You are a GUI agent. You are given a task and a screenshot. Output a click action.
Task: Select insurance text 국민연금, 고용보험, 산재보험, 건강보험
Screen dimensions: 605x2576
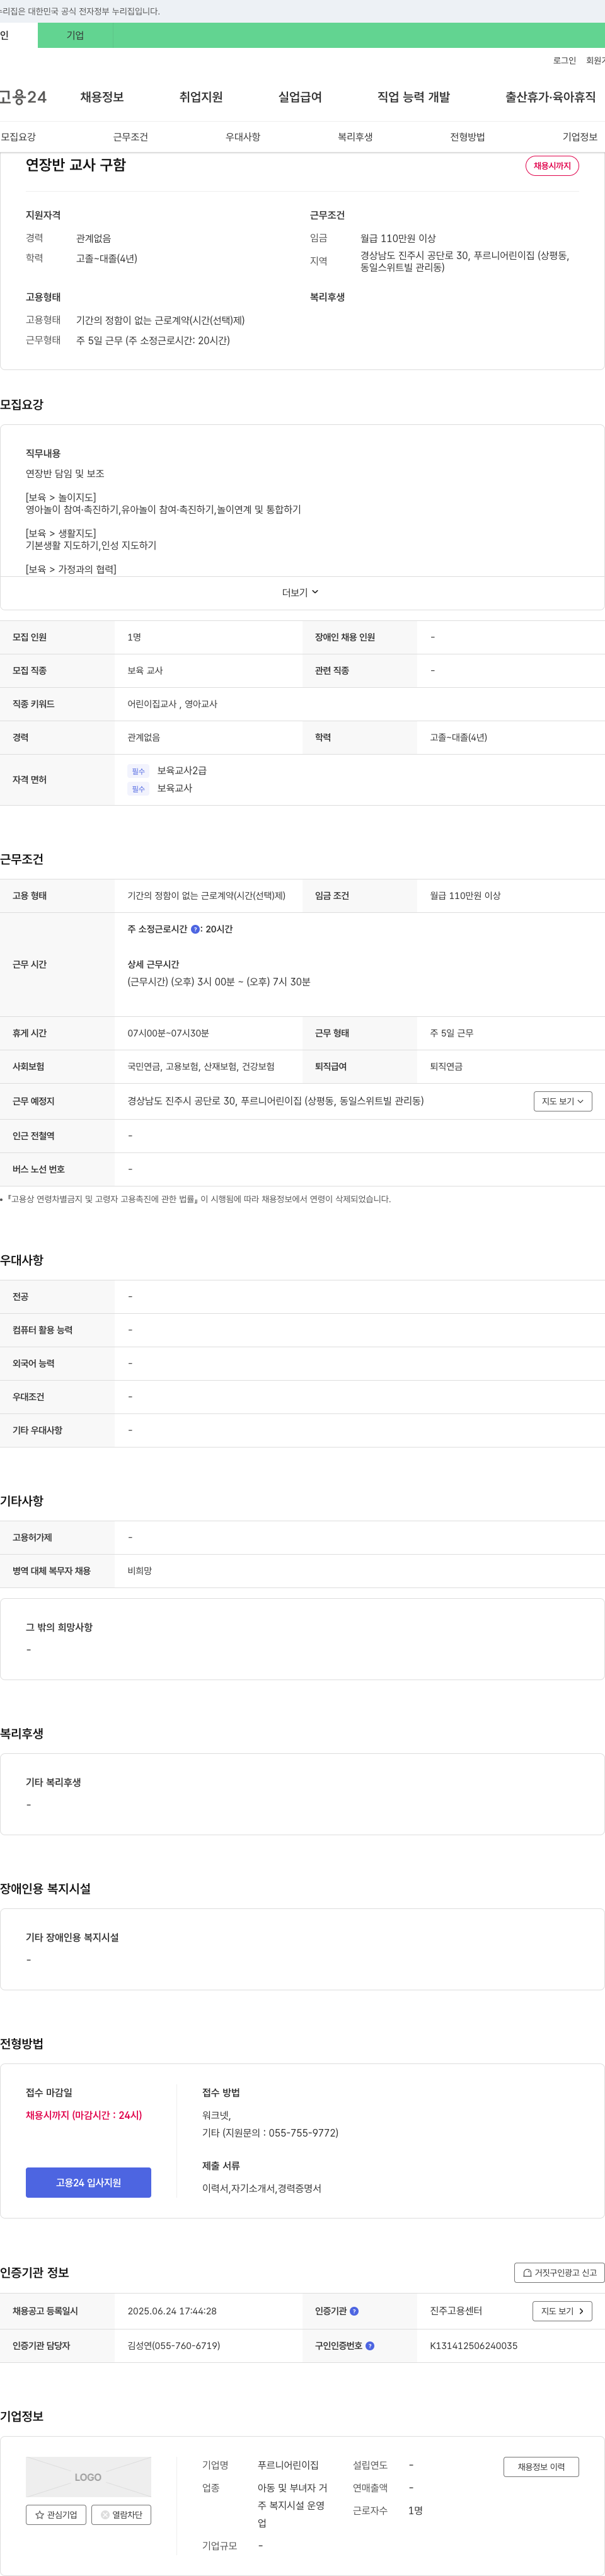(x=201, y=1067)
